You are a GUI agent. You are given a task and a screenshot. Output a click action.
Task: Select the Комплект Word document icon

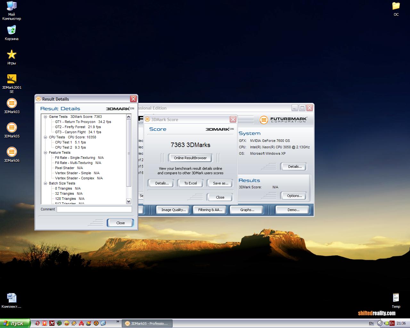12,300
